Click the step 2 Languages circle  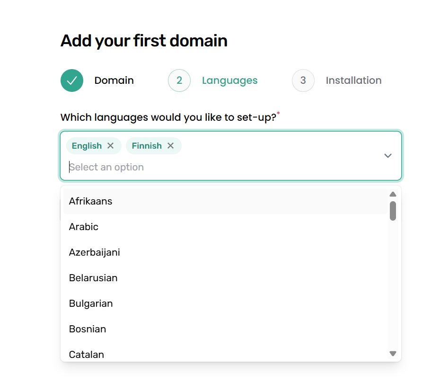coord(179,80)
